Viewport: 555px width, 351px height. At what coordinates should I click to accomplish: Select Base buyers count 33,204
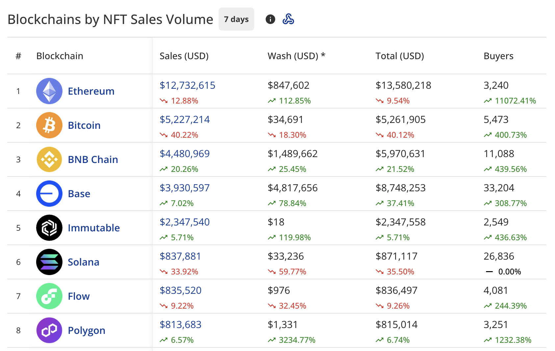click(499, 188)
